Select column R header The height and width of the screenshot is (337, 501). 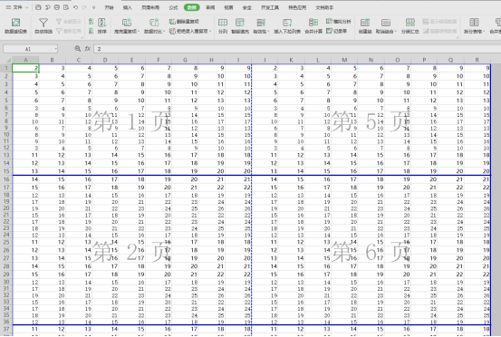point(477,60)
